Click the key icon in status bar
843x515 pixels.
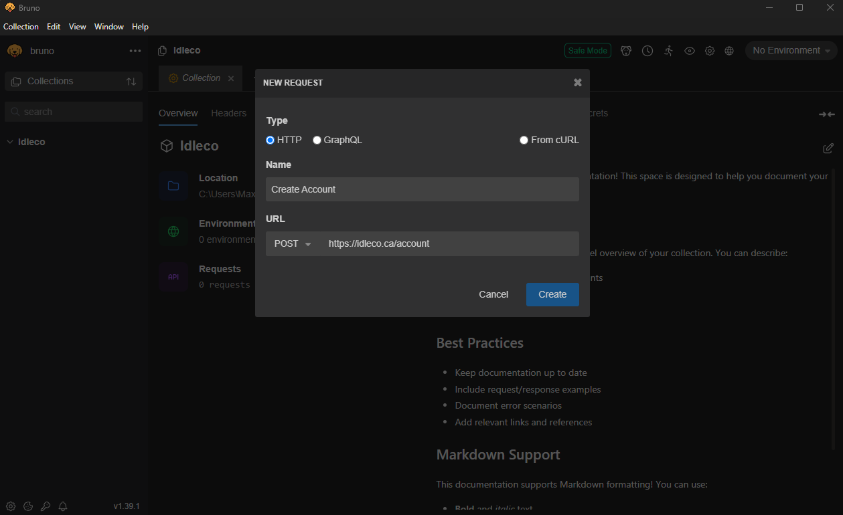(x=46, y=506)
